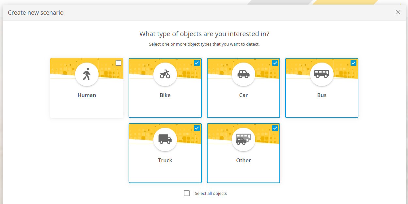Click the Bus icon circle
This screenshot has height=204, width=408.
[322, 74]
